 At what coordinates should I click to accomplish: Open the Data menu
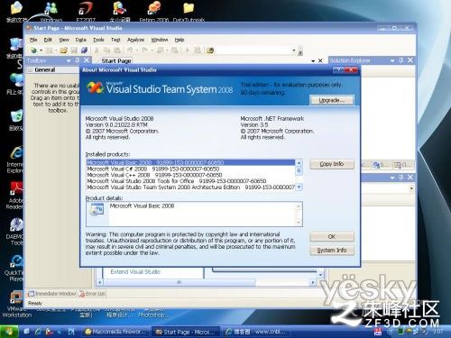pyautogui.click(x=80, y=40)
